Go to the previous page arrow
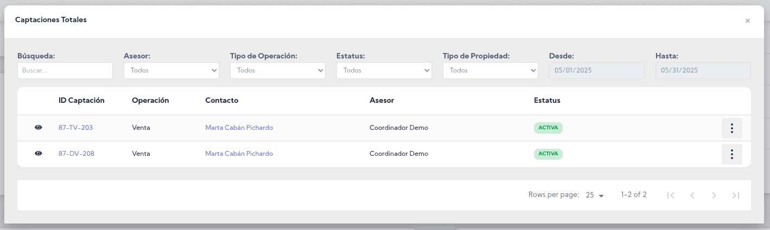This screenshot has height=230, width=770. coord(692,195)
